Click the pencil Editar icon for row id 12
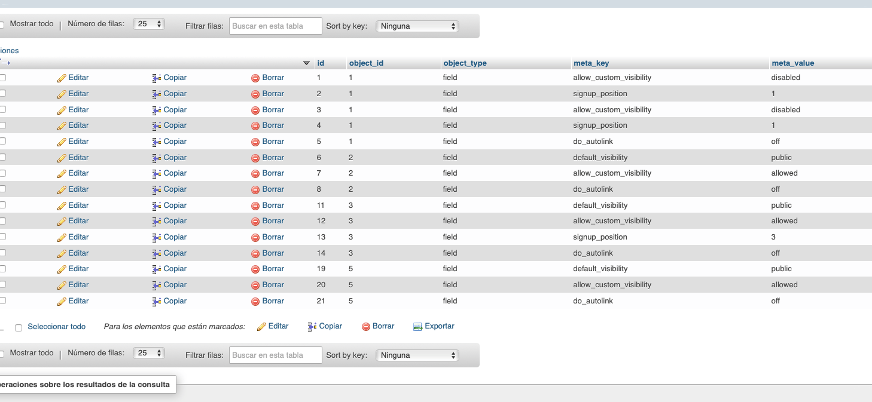The image size is (872, 402). (x=62, y=222)
